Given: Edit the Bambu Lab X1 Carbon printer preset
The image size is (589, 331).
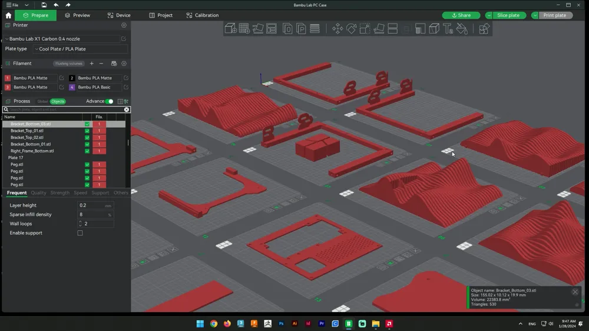Looking at the screenshot, I should [x=124, y=39].
